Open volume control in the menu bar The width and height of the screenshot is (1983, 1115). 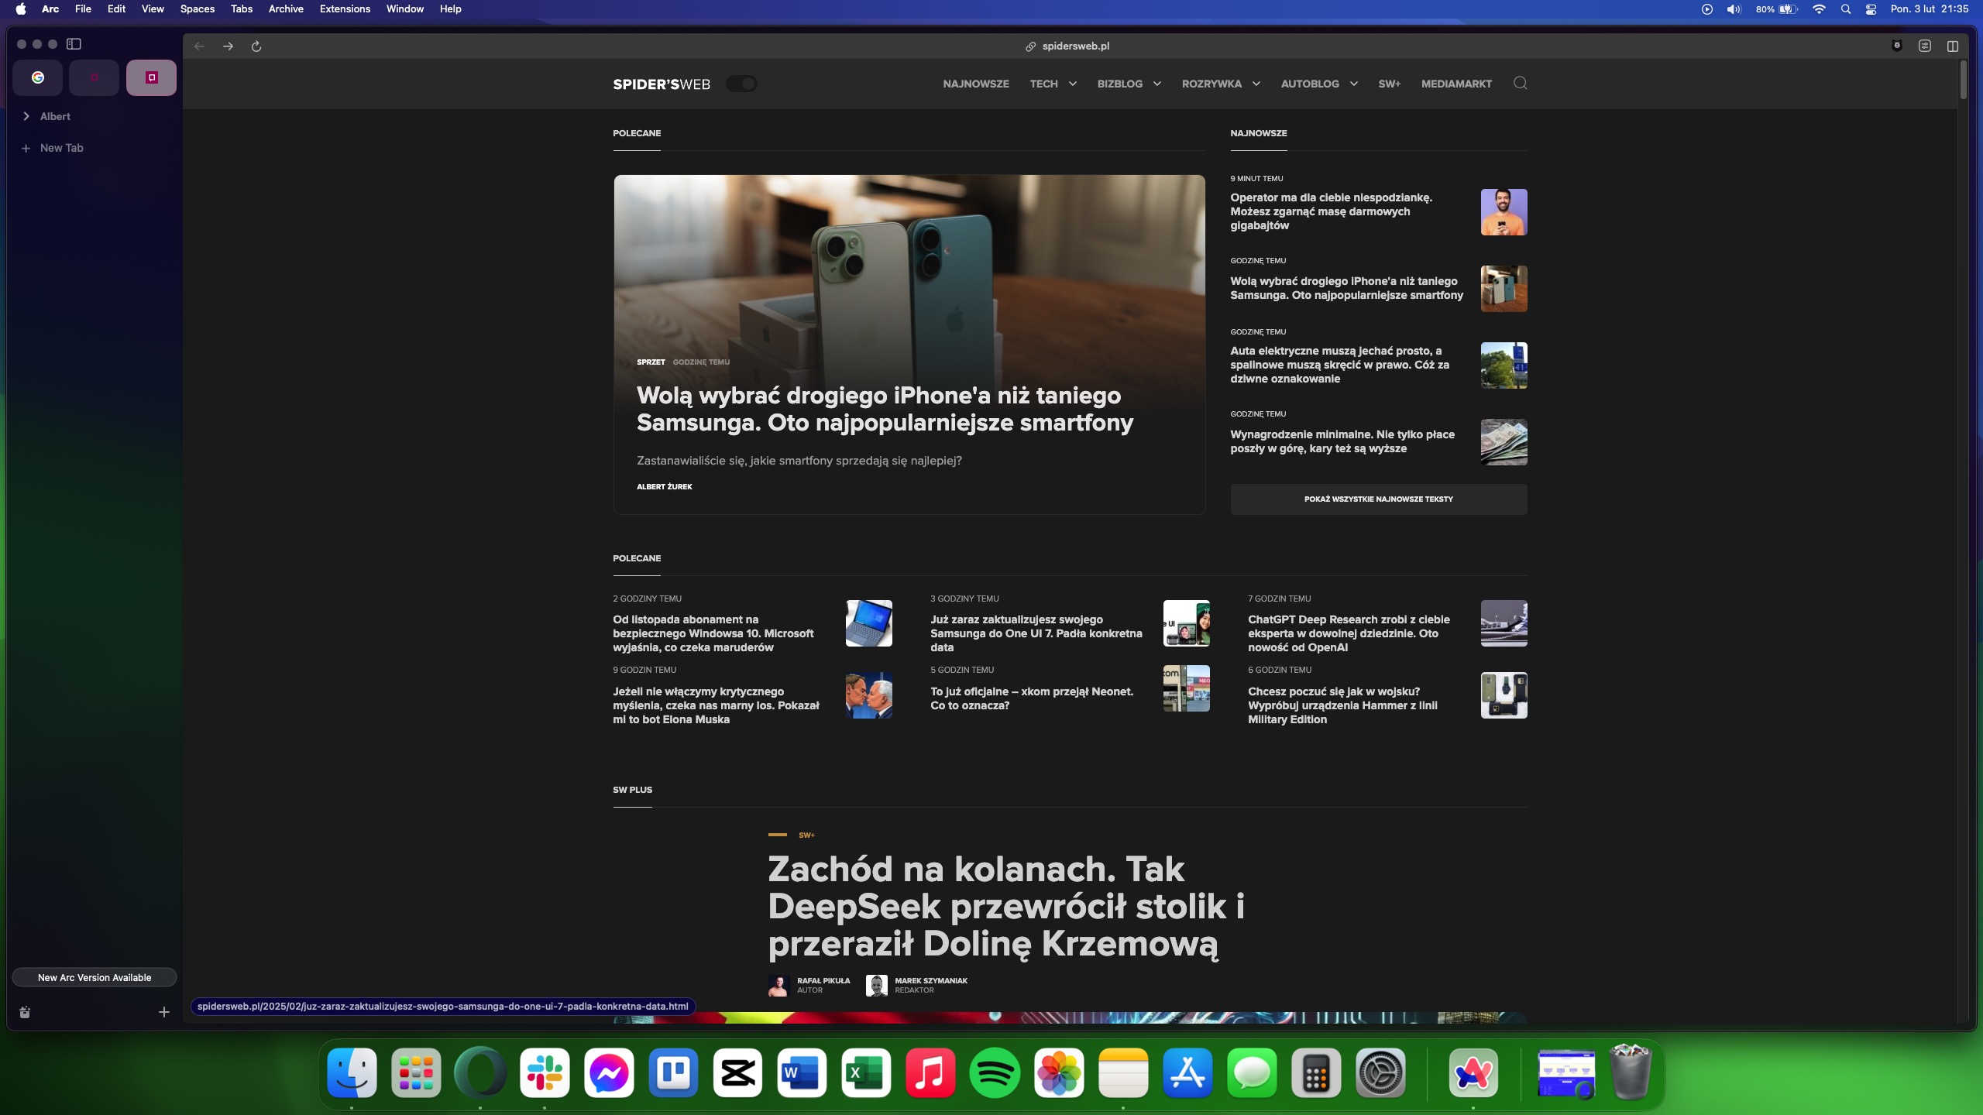point(1734,9)
